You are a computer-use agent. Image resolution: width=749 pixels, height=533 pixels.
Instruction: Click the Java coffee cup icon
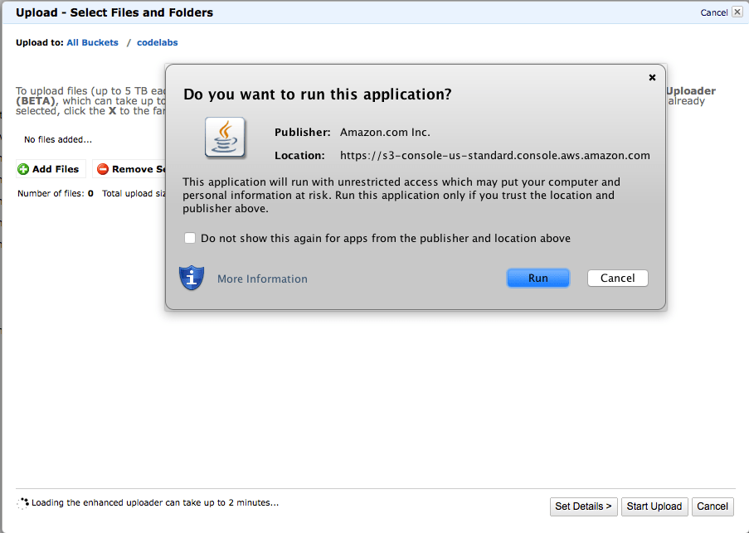tap(226, 138)
